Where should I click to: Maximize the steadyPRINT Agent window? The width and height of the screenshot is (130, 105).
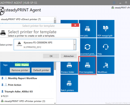[x=126, y=3]
